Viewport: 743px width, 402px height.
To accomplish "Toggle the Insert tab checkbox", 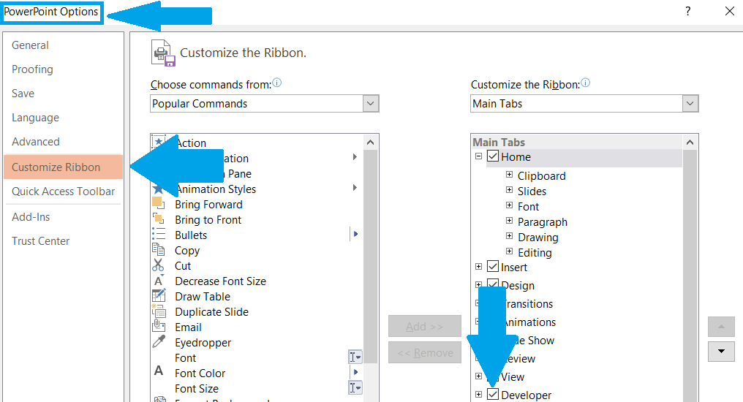I will coord(493,266).
